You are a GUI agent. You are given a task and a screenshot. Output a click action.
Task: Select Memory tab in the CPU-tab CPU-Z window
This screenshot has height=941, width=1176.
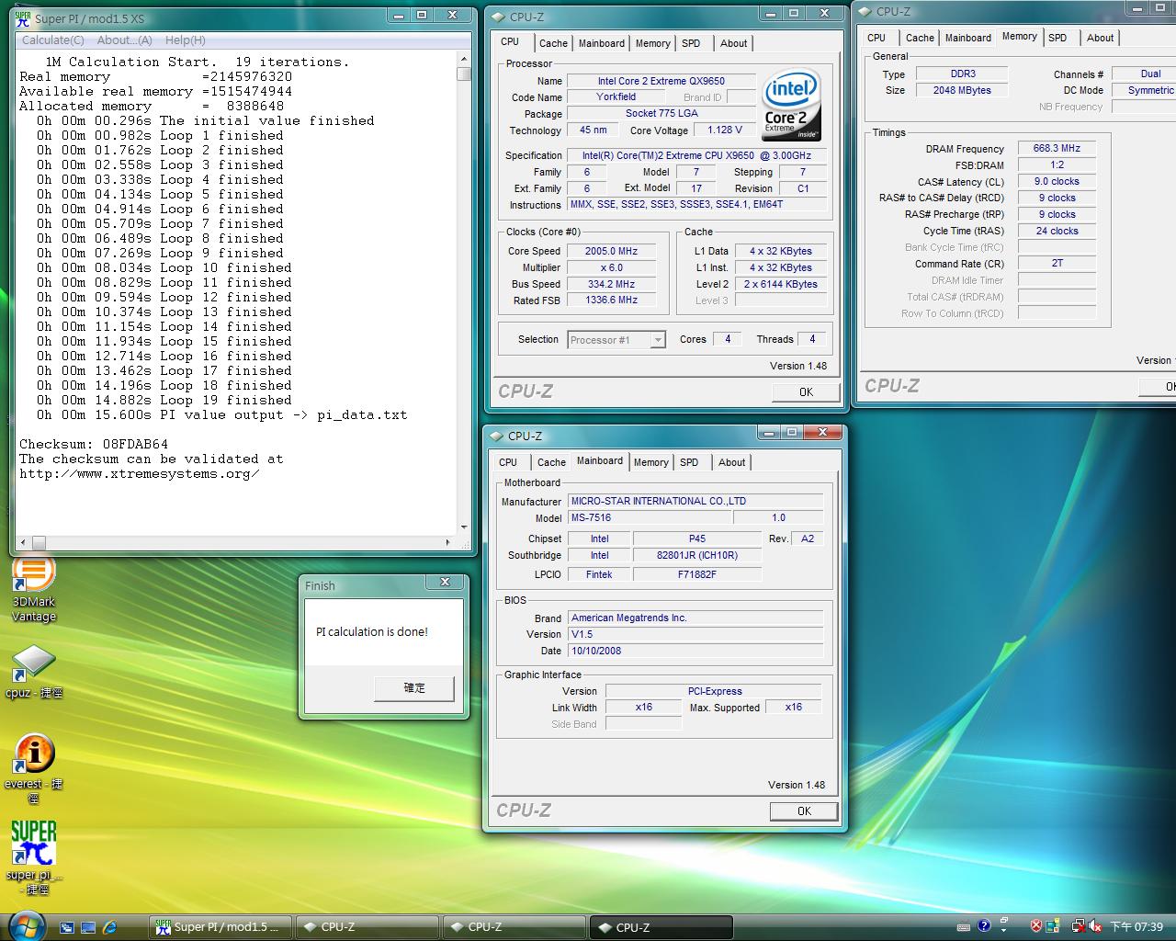[652, 43]
